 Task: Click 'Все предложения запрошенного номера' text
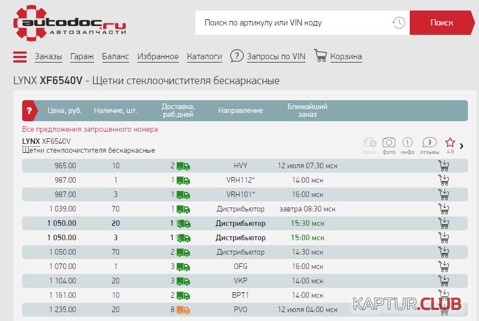90,129
